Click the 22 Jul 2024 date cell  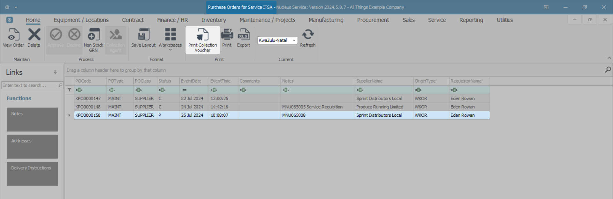[194, 99]
